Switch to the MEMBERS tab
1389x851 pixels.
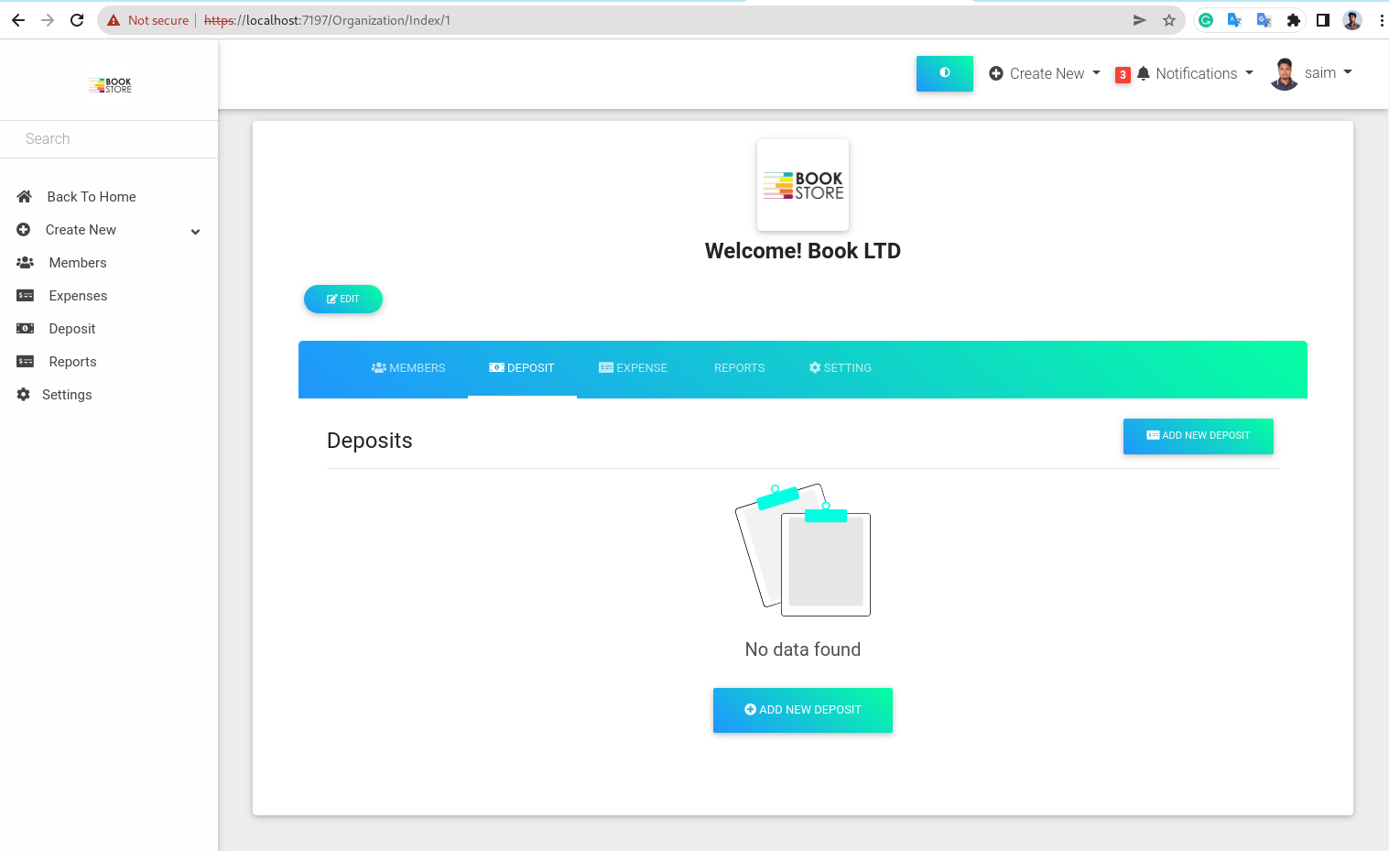[x=407, y=367]
